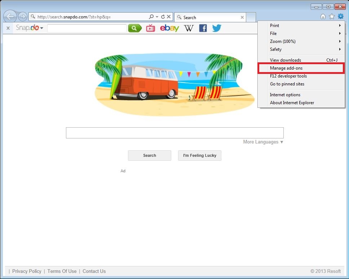Click the green Snap.do search magnifier button
The image size is (349, 279).
[134, 28]
